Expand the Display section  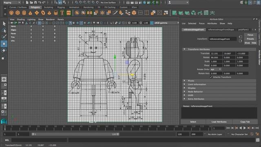tap(184, 88)
